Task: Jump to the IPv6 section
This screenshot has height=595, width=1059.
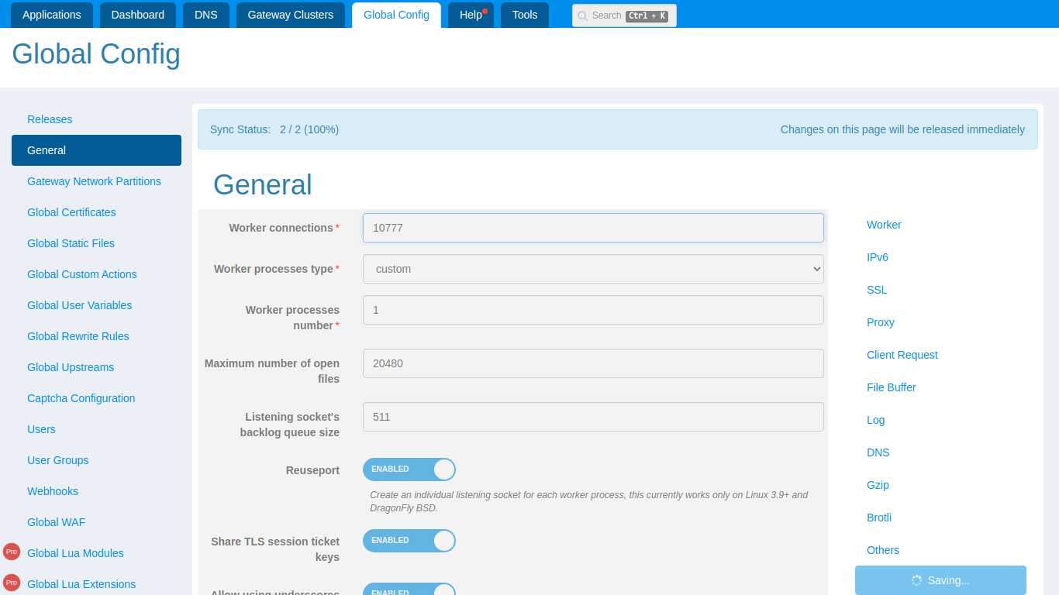Action: tap(878, 257)
